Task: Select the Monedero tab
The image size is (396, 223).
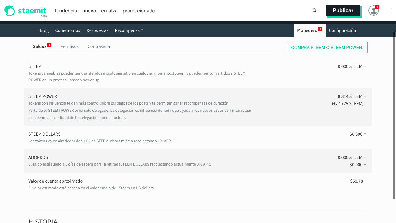Action: click(310, 30)
